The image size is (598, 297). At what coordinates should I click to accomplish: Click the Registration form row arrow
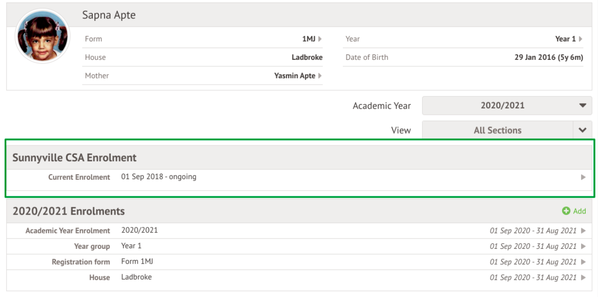583,262
